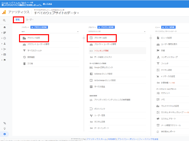The height and width of the screenshot is (141, 189).
Task: Click the 変更履歴 history icon
Action: (25, 57)
